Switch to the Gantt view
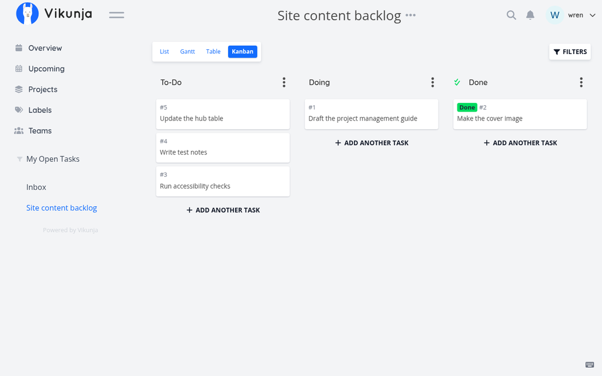This screenshot has height=376, width=602. click(x=188, y=52)
